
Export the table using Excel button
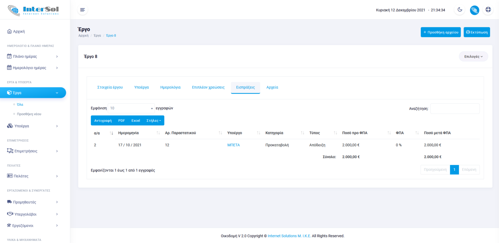[x=136, y=121]
